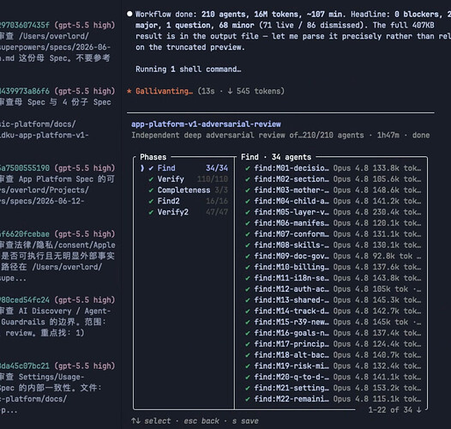Viewport: 451px width, 429px height.
Task: Click the checkmark next to Completeness
Action: point(151,190)
